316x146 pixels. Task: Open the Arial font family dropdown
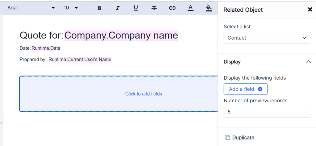[31, 8]
